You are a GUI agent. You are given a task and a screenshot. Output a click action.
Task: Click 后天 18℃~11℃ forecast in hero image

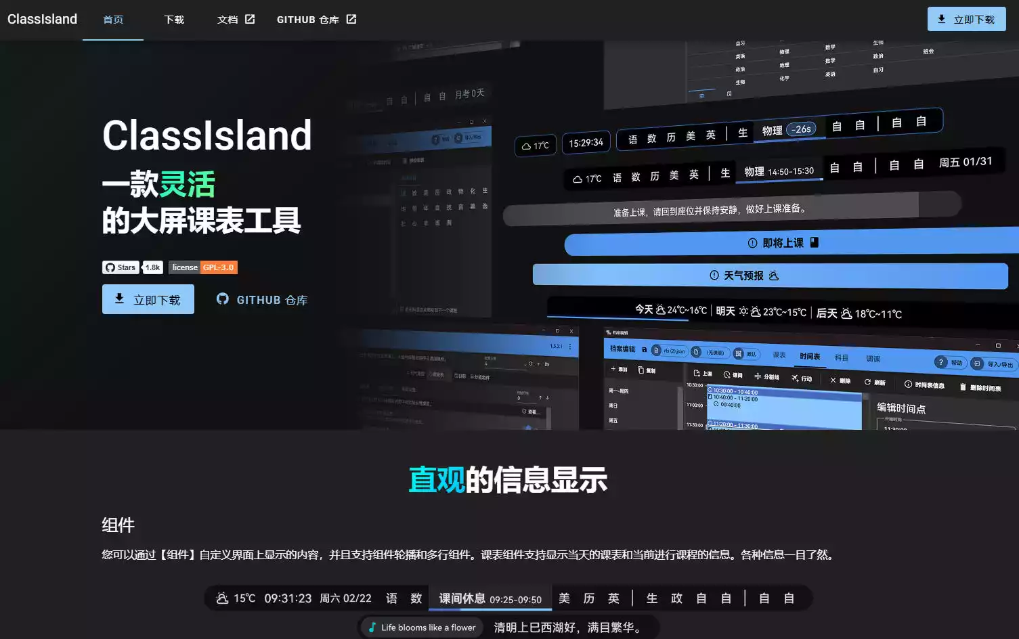[859, 313]
